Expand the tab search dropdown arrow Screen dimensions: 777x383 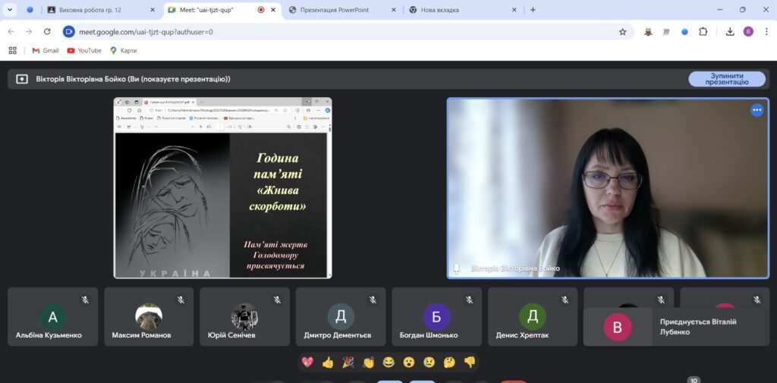(x=10, y=10)
